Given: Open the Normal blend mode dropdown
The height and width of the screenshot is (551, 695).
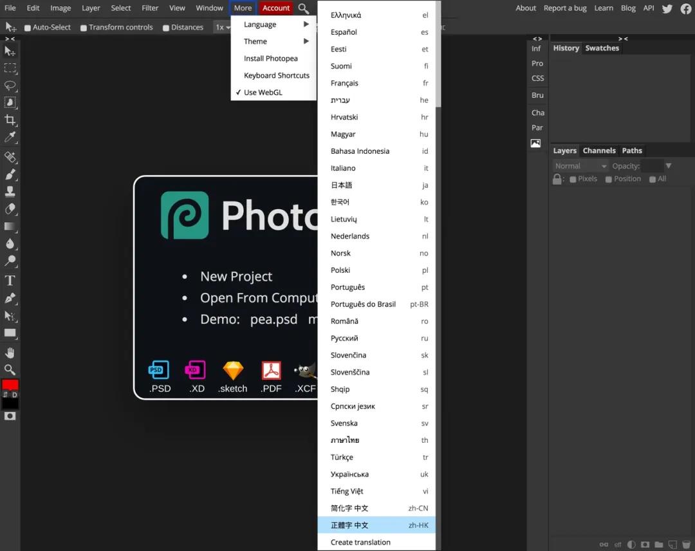Looking at the screenshot, I should [580, 166].
